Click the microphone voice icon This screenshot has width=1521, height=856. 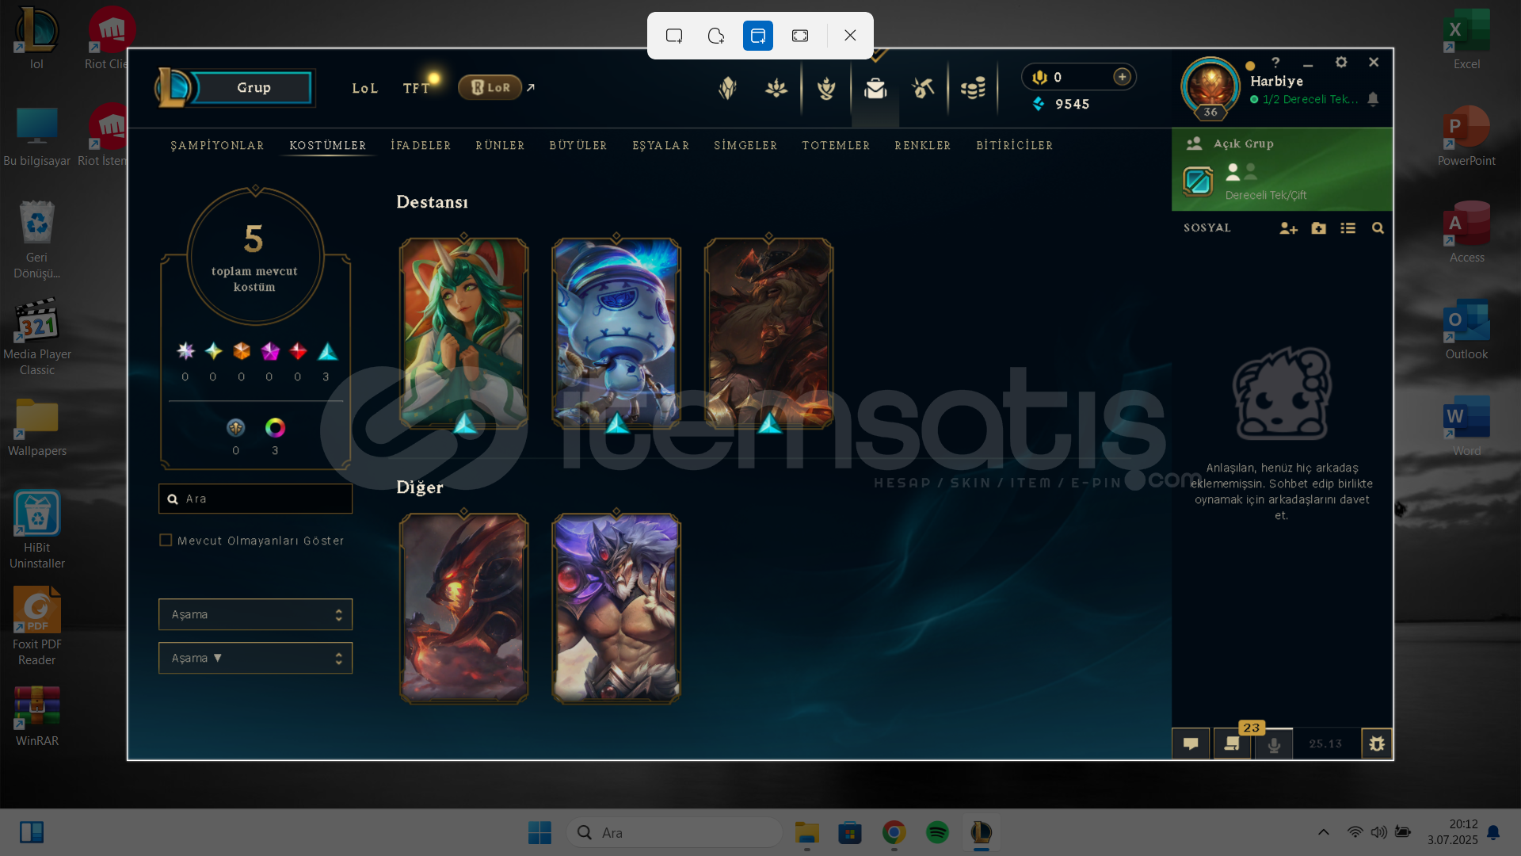point(1274,744)
